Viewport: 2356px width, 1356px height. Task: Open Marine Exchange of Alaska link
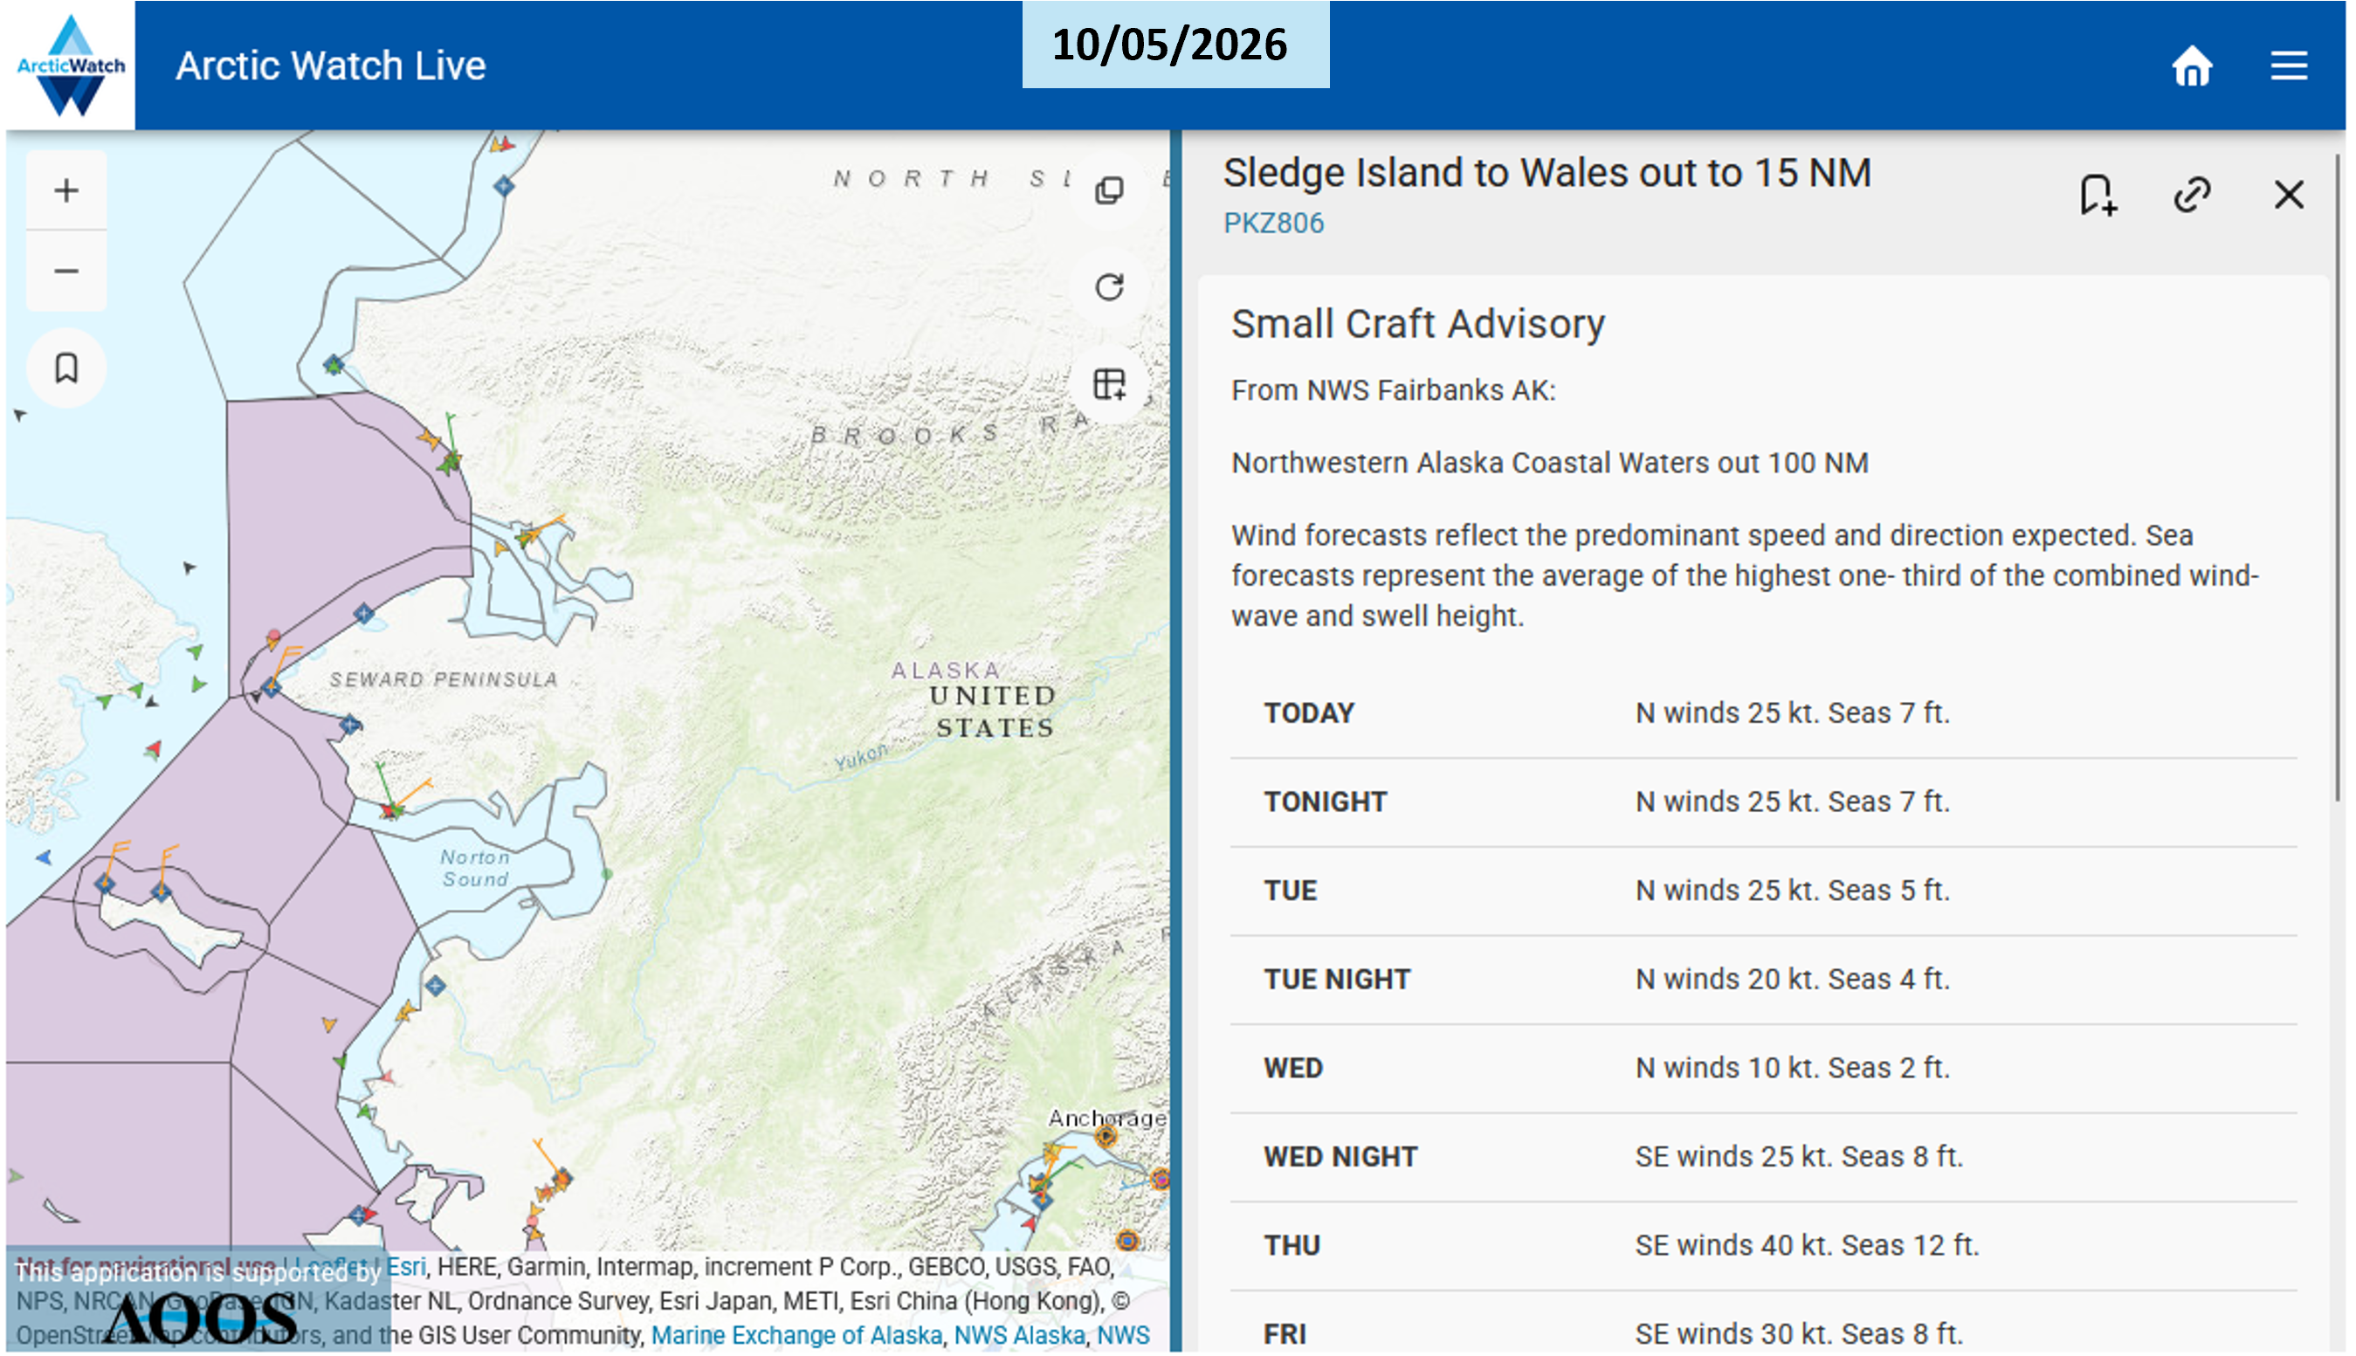tap(796, 1334)
